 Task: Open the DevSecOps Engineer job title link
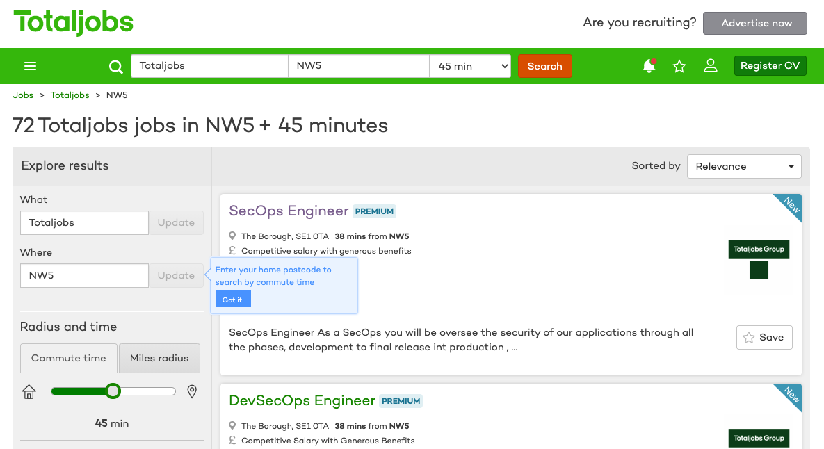tap(302, 400)
